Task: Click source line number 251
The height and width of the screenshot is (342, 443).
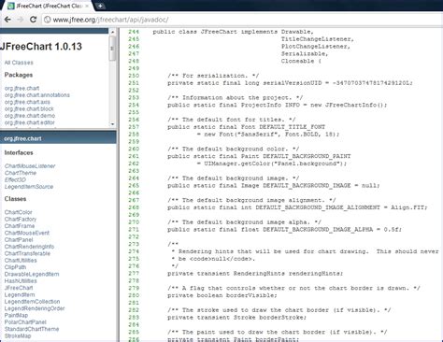Action: 134,83
